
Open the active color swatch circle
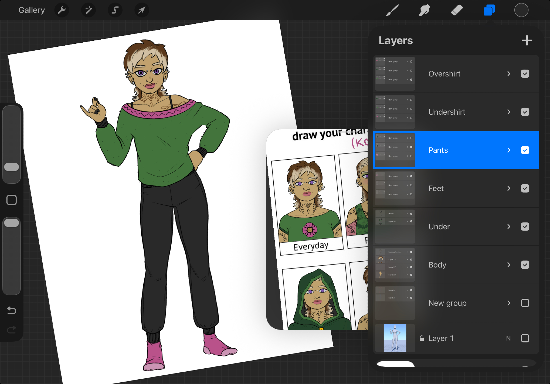521,10
